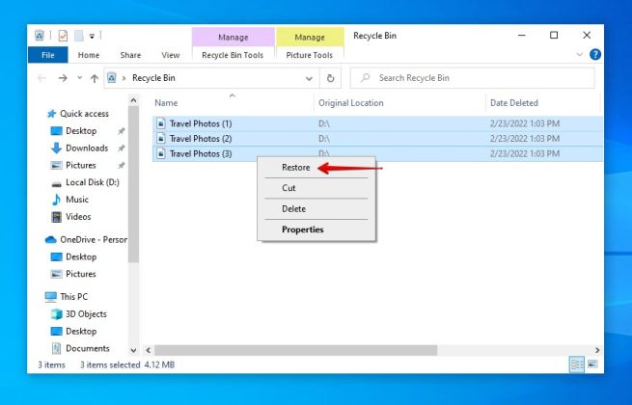Click the Help question mark icon
The height and width of the screenshot is (405, 632).
coord(594,55)
